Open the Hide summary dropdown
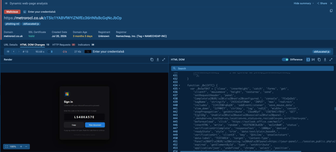 click(x=304, y=3)
